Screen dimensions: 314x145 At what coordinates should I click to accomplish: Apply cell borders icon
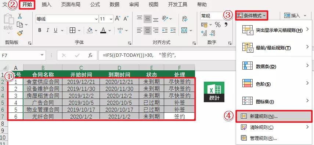[72, 30]
